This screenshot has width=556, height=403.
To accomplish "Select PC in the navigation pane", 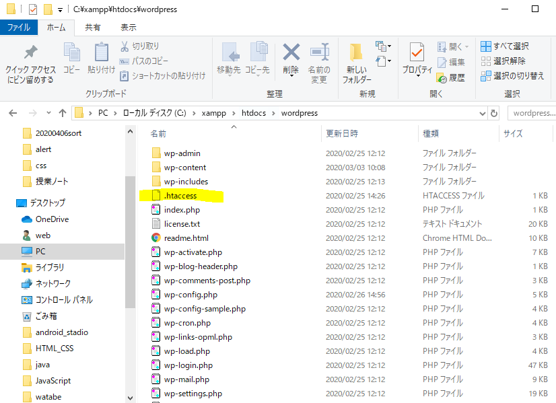I will click(x=62, y=252).
